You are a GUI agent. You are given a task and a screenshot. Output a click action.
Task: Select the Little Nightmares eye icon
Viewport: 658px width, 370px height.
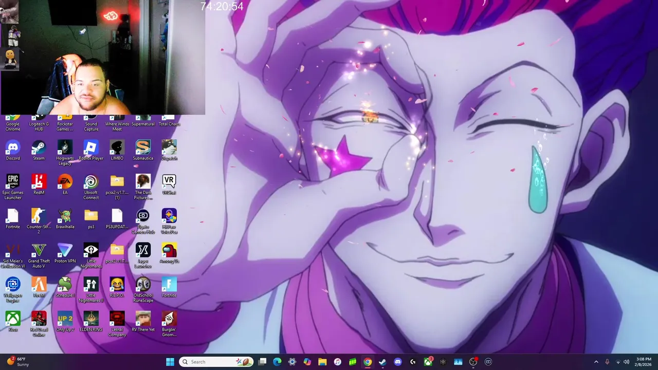tap(91, 256)
